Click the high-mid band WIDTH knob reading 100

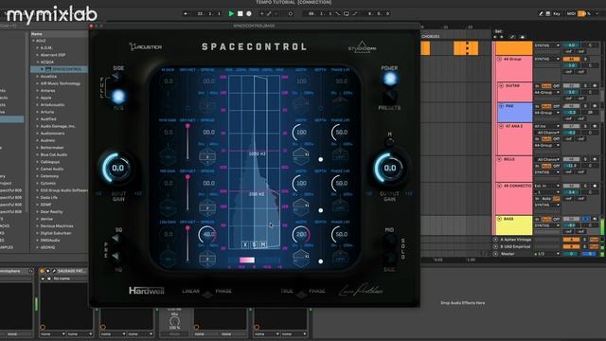(x=301, y=133)
